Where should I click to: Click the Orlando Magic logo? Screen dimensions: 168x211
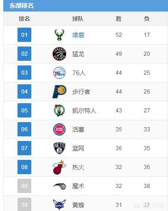coord(59,186)
